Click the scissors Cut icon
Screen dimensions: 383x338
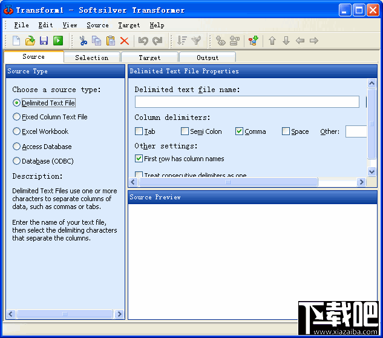(x=83, y=41)
